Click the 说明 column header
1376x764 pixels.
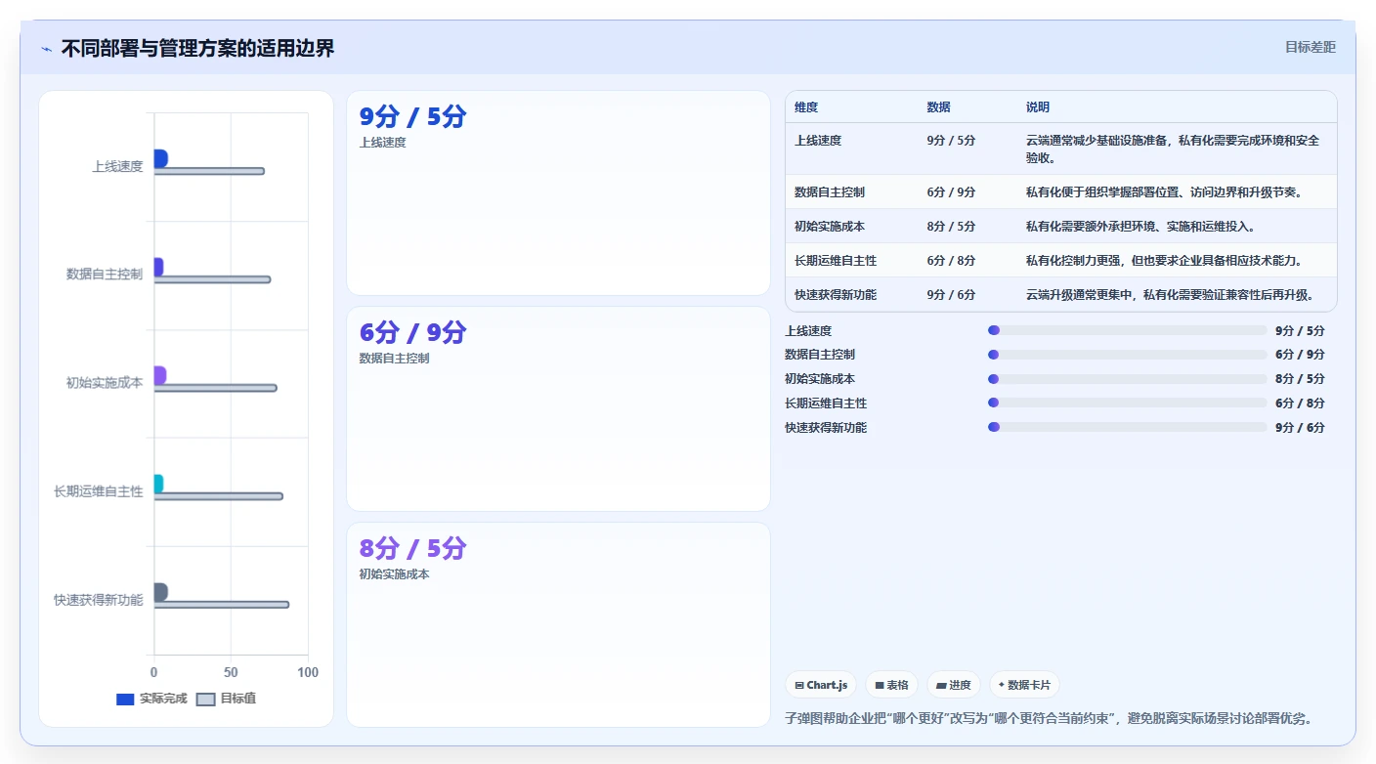coord(1038,107)
